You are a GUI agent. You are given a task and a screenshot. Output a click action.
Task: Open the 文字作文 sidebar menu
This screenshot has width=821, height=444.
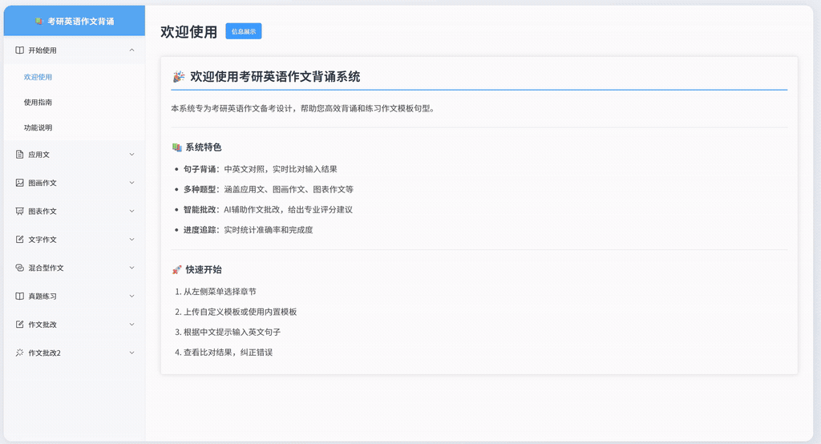point(75,240)
